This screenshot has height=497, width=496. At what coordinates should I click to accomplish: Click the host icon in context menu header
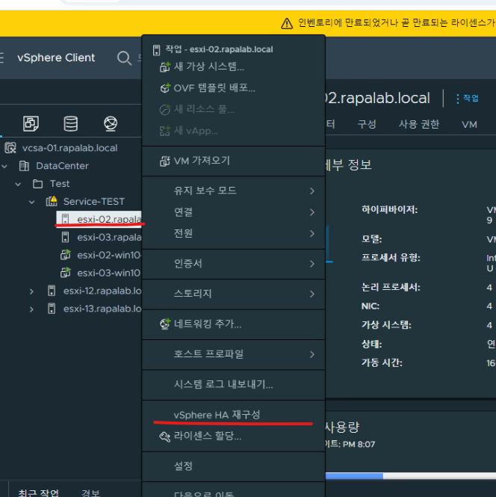[156, 50]
